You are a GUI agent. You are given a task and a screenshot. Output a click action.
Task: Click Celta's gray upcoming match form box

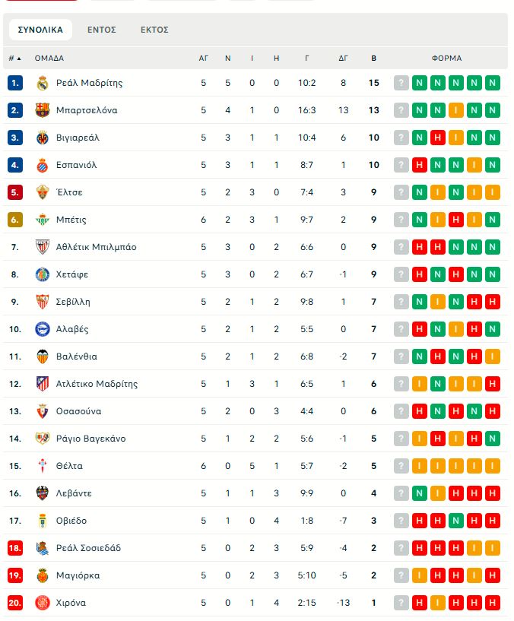[401, 466]
